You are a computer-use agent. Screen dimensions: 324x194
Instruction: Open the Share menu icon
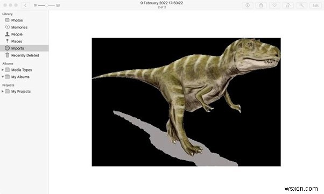pyautogui.click(x=261, y=5)
